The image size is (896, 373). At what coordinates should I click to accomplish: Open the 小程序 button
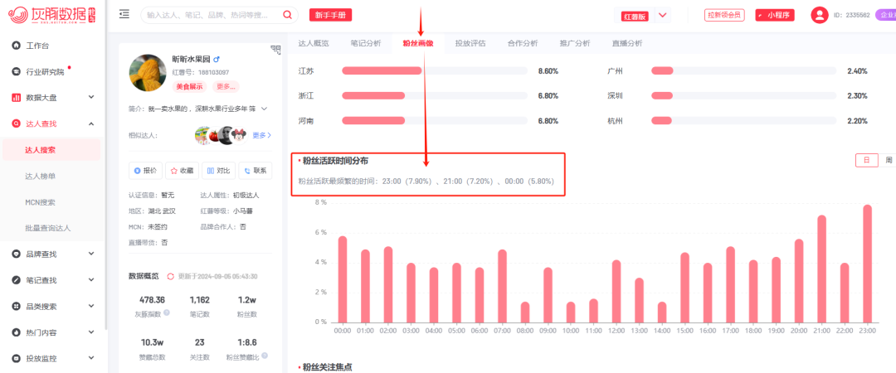coord(775,15)
